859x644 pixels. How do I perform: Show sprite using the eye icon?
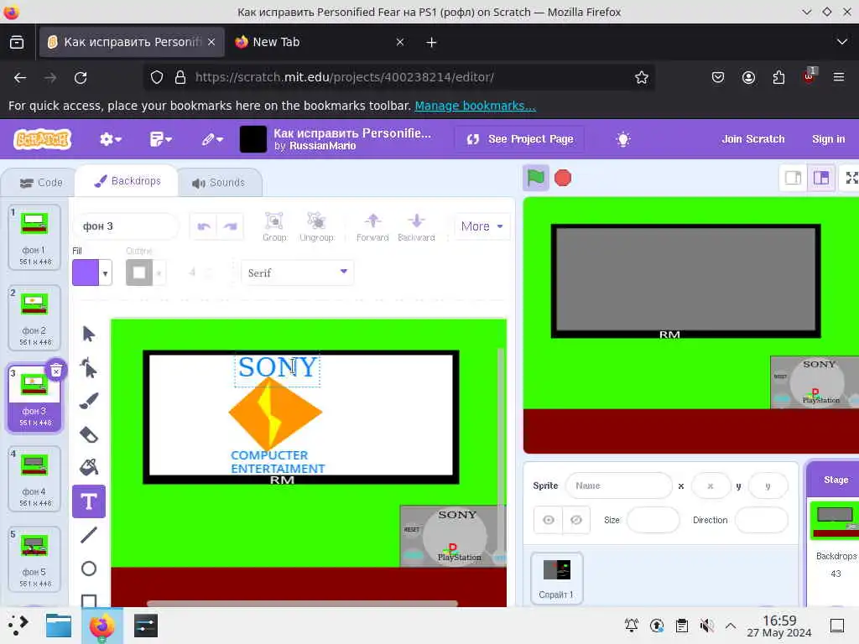click(x=548, y=520)
